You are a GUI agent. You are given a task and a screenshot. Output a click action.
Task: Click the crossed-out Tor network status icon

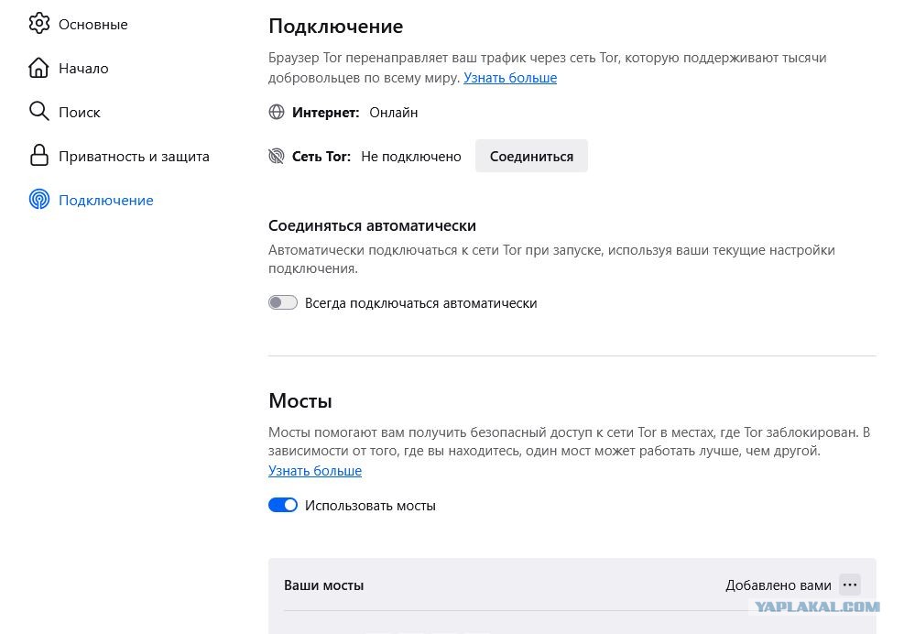(x=277, y=156)
